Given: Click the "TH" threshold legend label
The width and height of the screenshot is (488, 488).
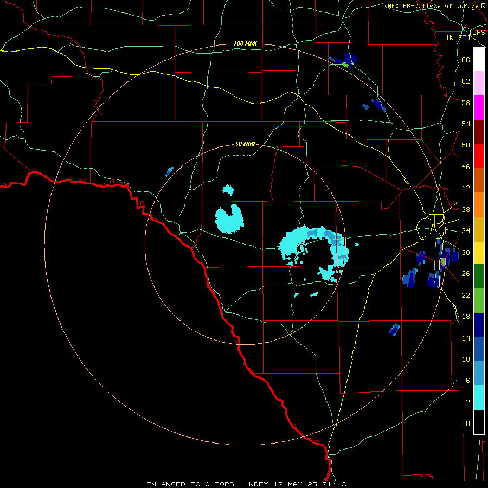Looking at the screenshot, I should click(466, 423).
